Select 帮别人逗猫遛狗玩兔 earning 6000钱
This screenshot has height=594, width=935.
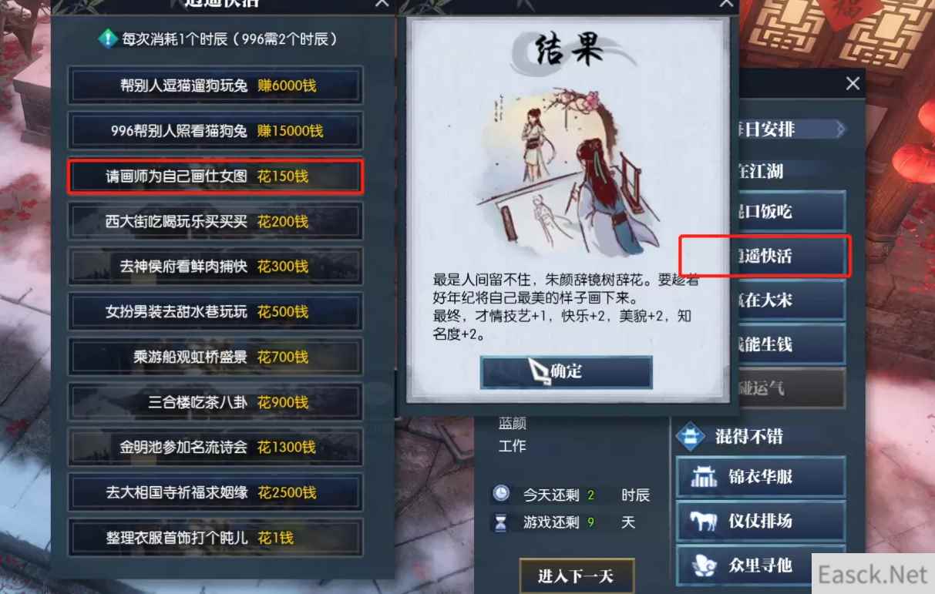215,86
